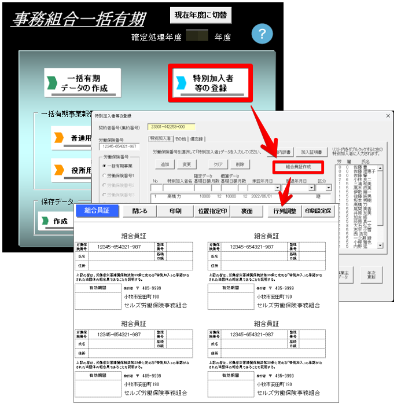The height and width of the screenshot is (407, 401).
Task: Switch to the 特別加入者 tab
Action: 160,138
